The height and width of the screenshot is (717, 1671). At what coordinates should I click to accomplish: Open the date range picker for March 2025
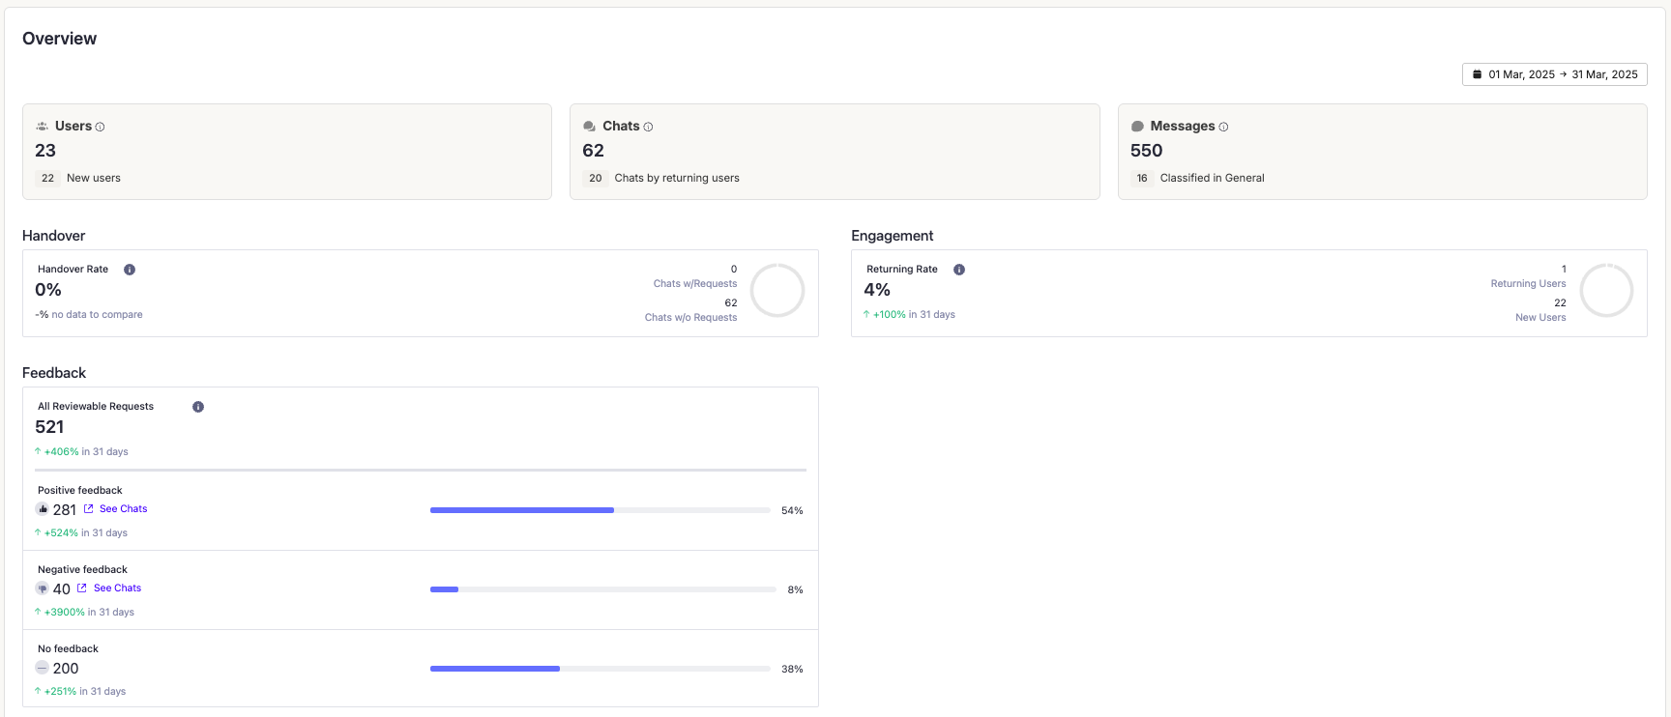[1554, 74]
